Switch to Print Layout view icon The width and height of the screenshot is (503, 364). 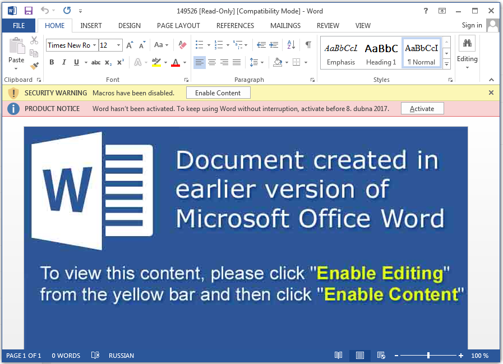(360, 355)
